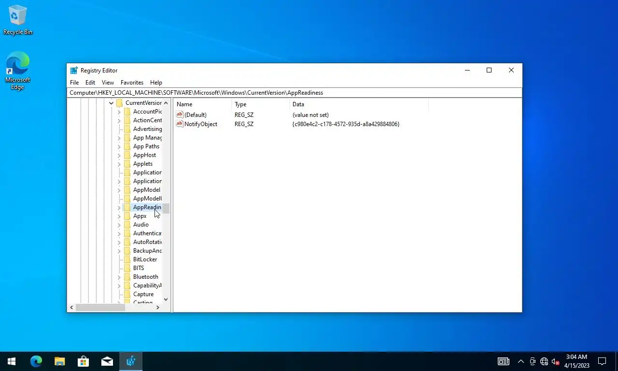
Task: Open the taskbar clock showing 3:04 AM
Action: pos(576,361)
